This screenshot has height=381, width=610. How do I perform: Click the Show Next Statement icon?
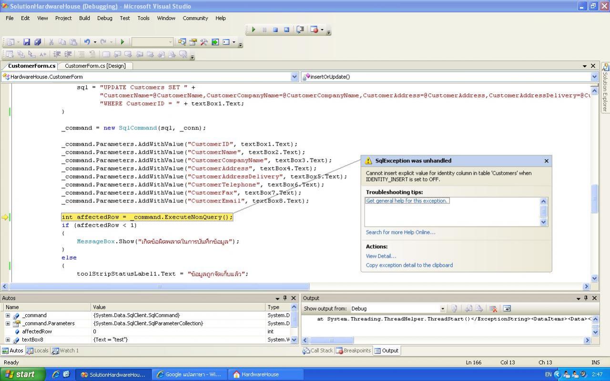[x=300, y=30]
